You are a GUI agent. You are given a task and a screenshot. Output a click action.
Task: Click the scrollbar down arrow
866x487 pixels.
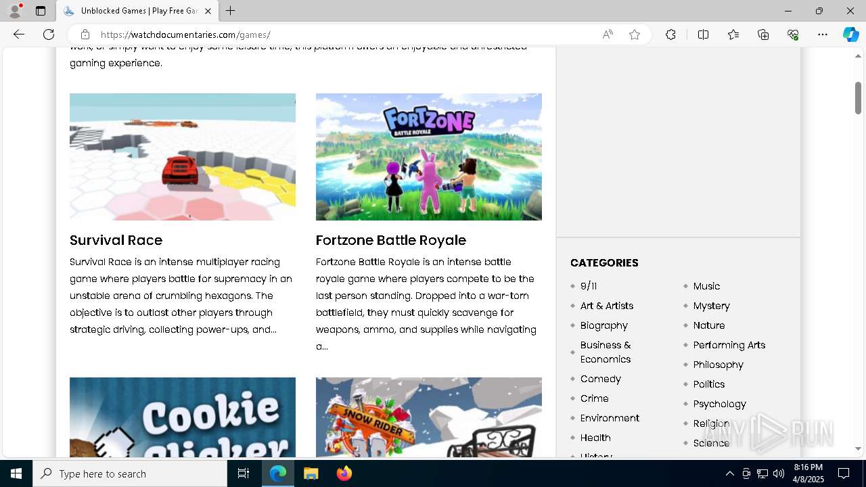pos(858,448)
